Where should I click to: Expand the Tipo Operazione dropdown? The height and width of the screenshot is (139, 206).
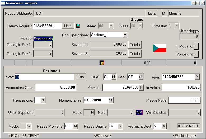(125, 35)
